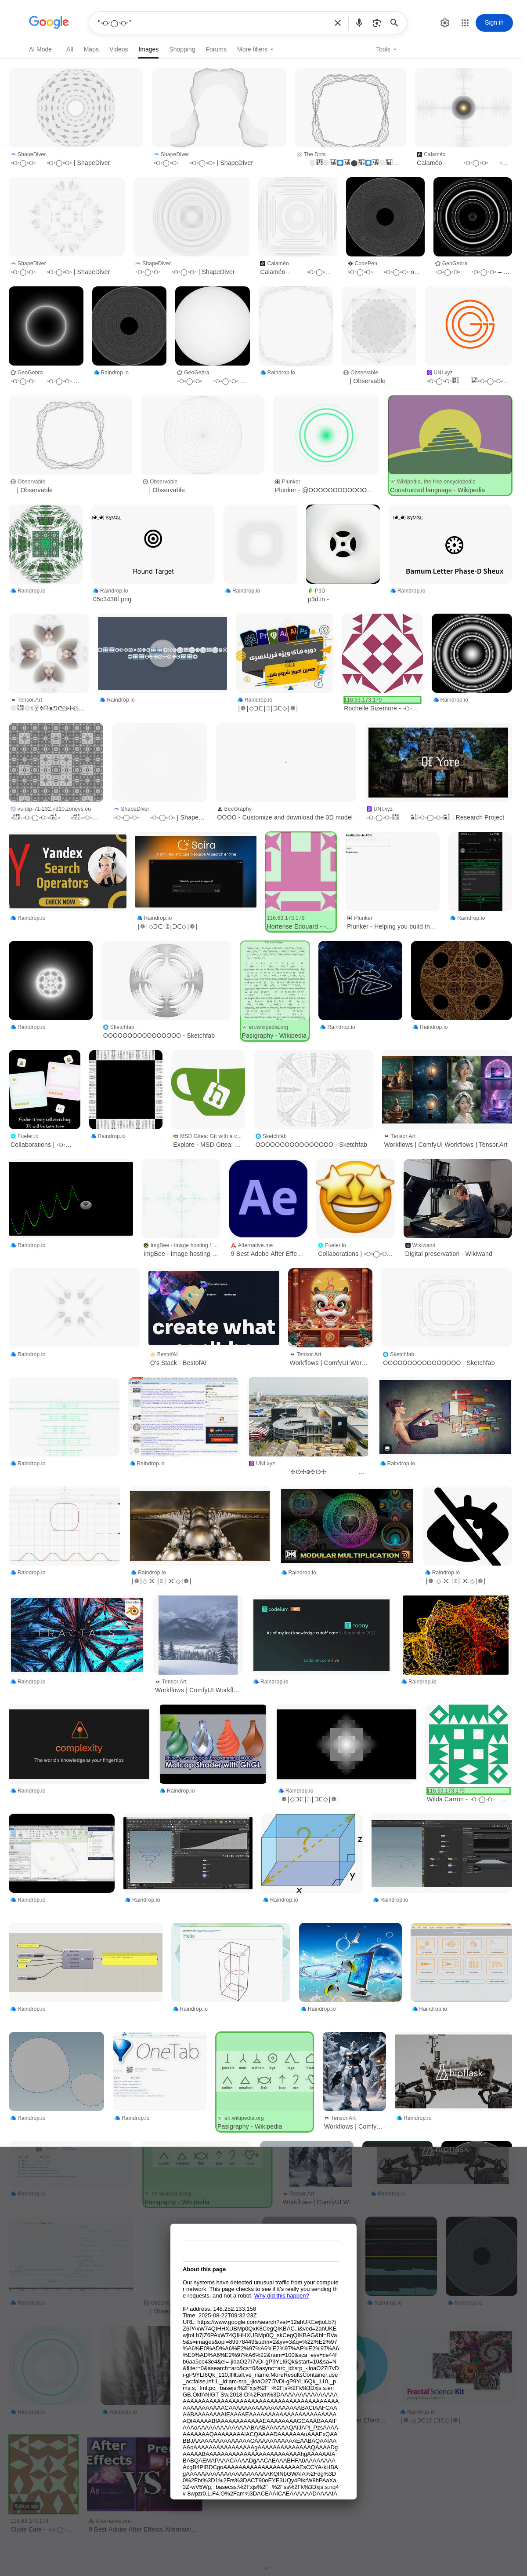527x2576 pixels.
Task: Switch to the All results tab
Action: click(70, 49)
